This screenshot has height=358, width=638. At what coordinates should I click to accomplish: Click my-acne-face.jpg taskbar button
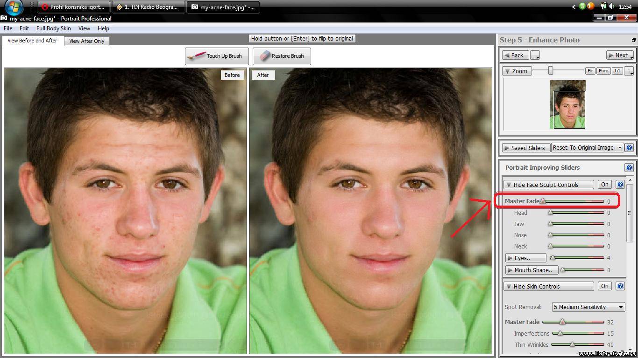[x=223, y=7]
